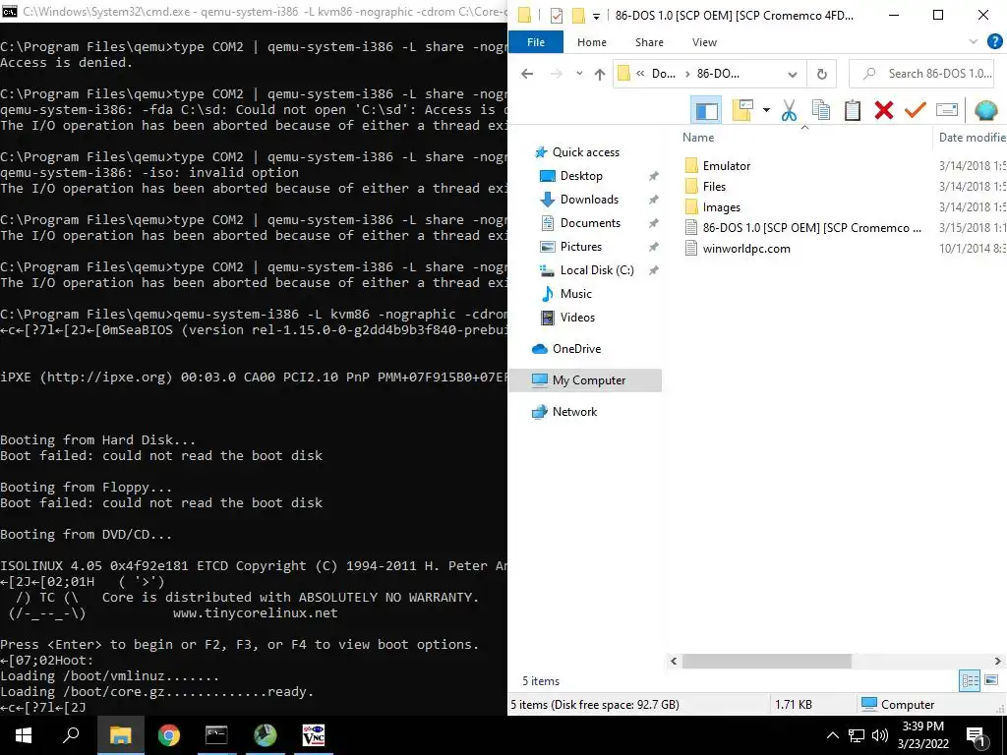Select the Images folder
The height and width of the screenshot is (755, 1007).
pyautogui.click(x=721, y=207)
